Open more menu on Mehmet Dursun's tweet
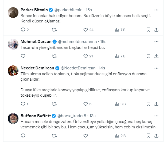The width and height of the screenshot is (167, 142). tap(156, 42)
